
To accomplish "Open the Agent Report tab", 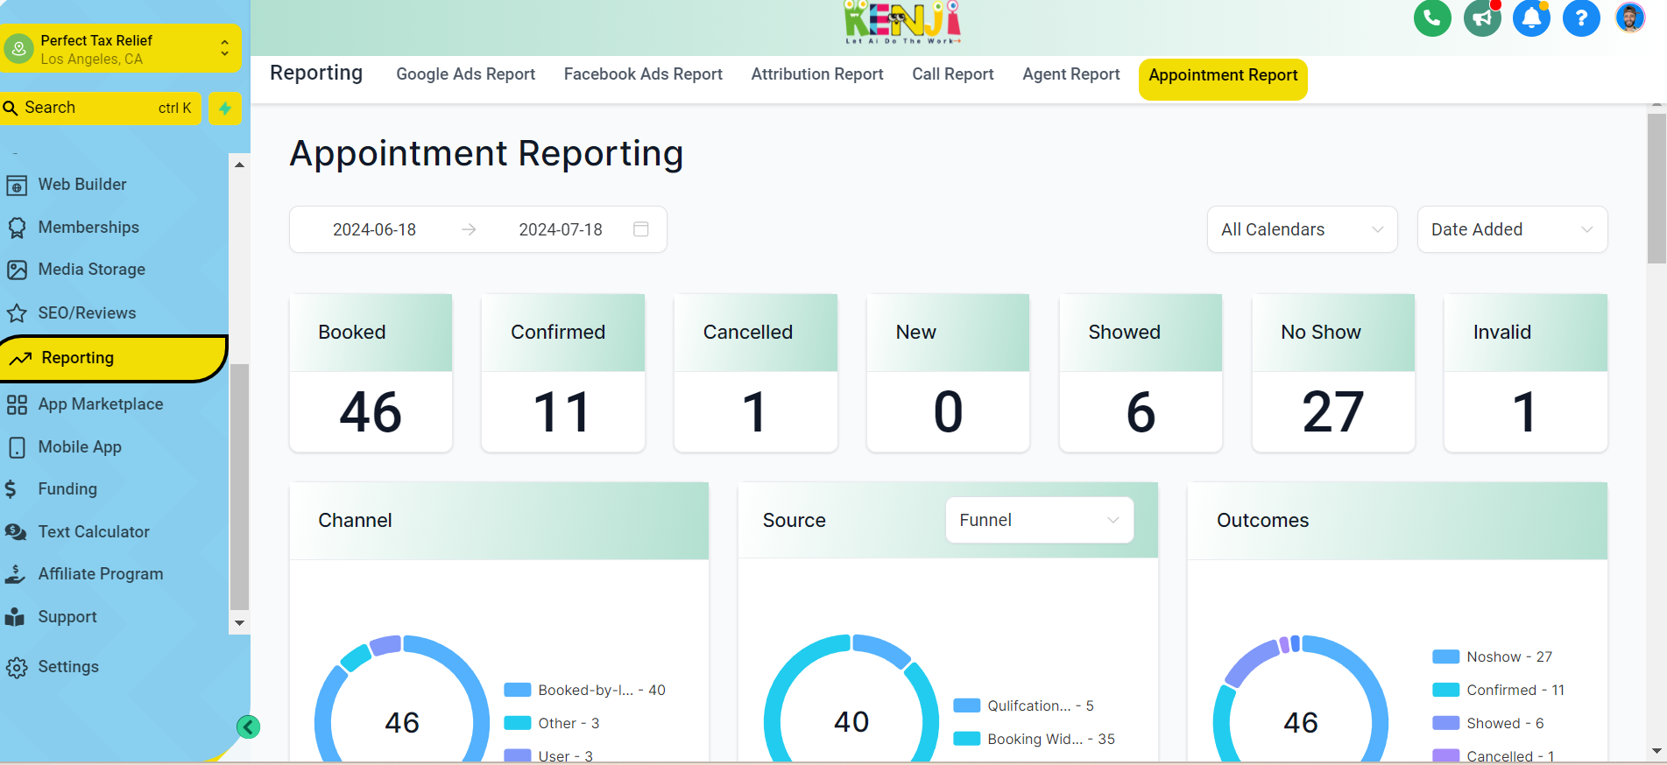I will [1071, 74].
